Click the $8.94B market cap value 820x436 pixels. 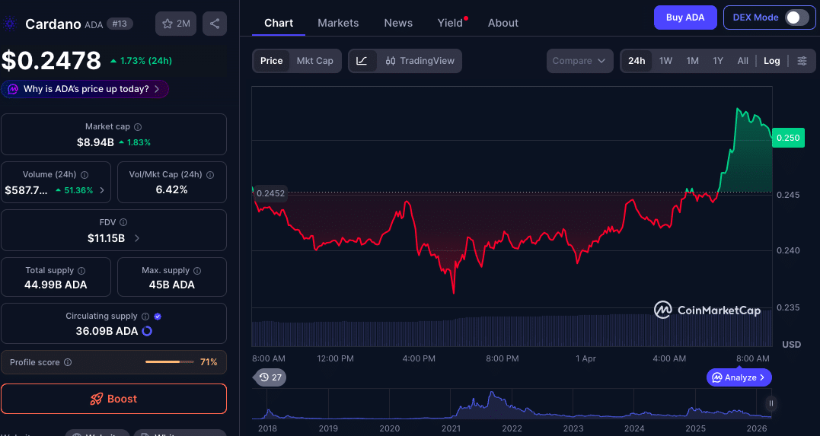(95, 142)
